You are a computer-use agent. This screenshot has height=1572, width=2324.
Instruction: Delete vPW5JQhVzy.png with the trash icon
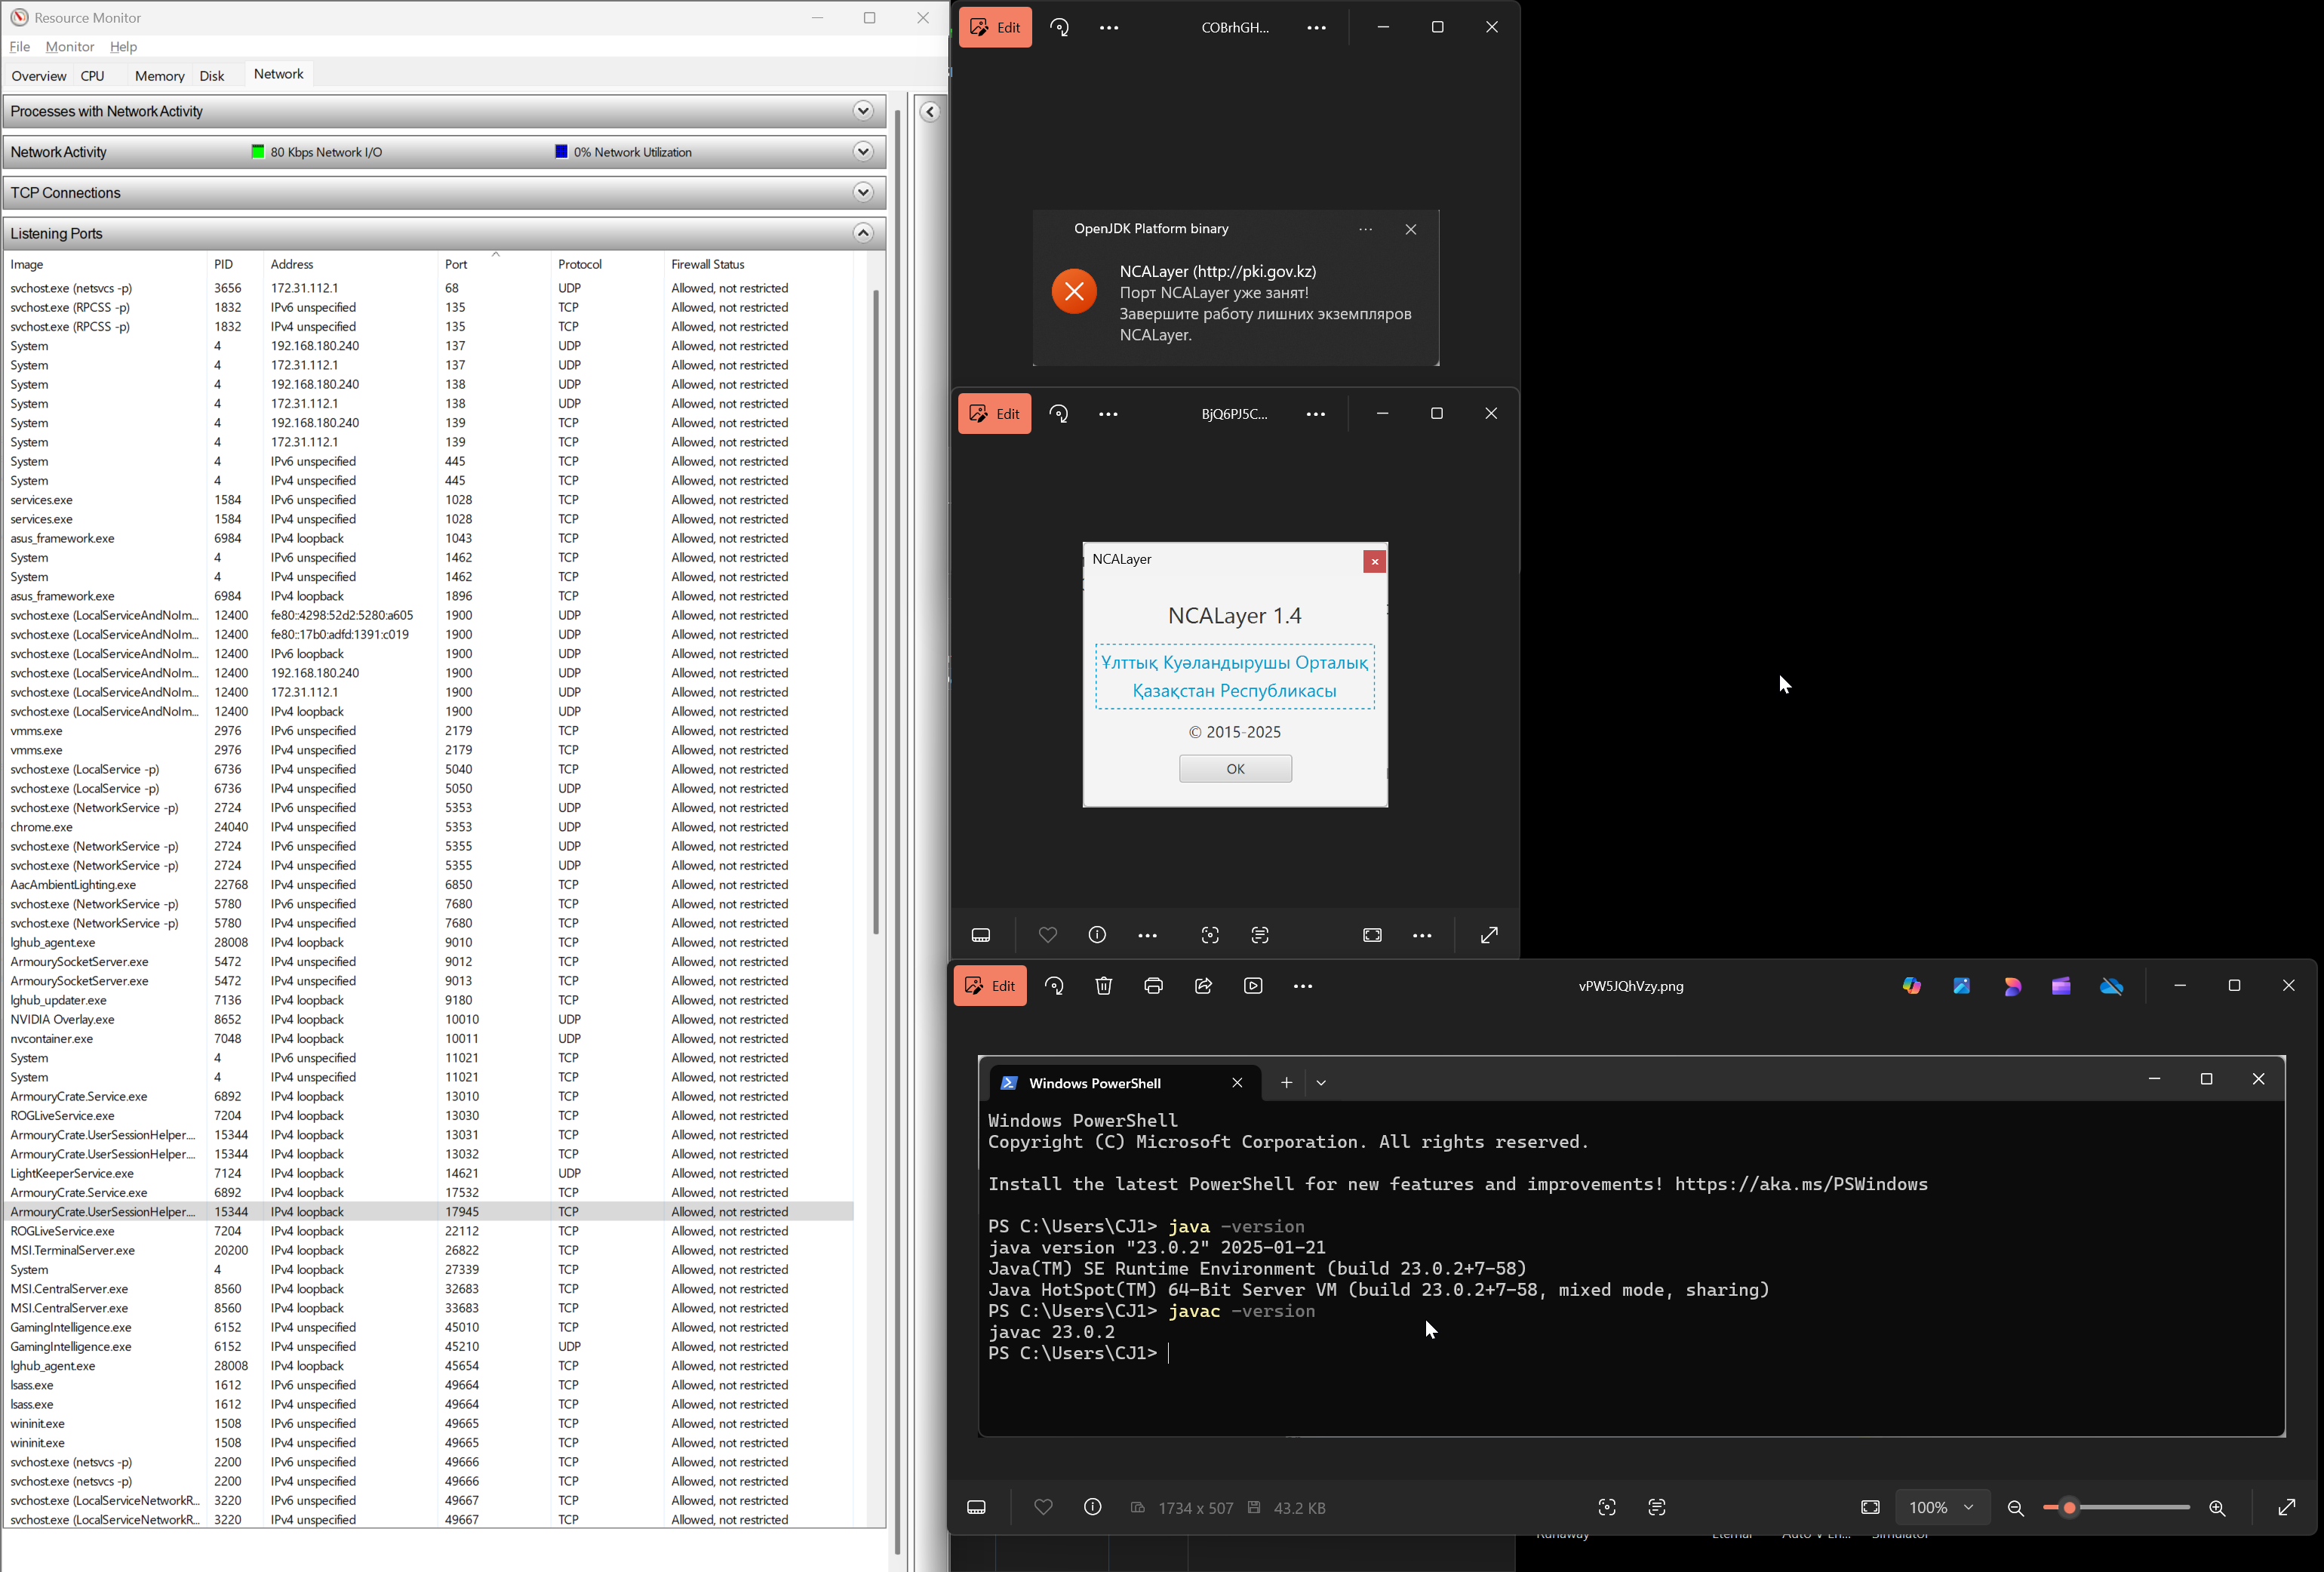1103,986
